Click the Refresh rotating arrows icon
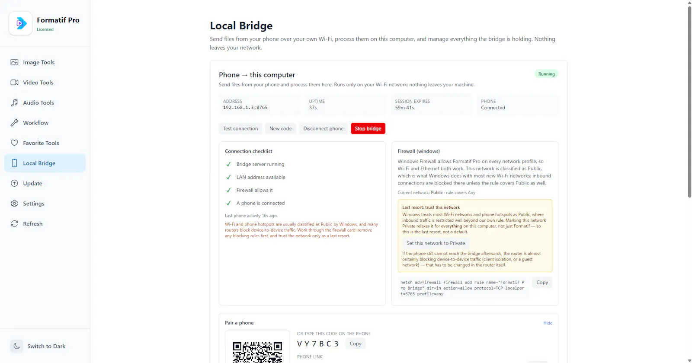 [x=14, y=223]
